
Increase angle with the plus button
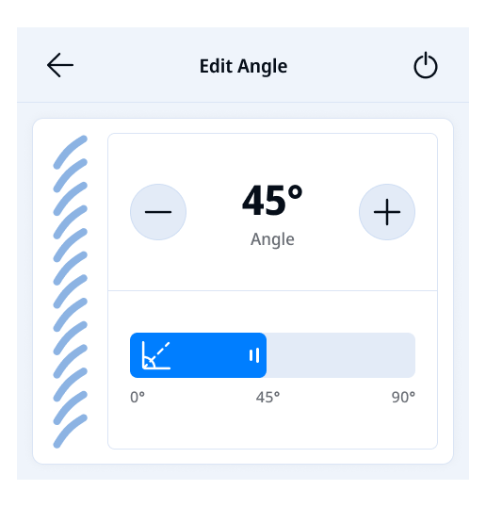click(387, 212)
